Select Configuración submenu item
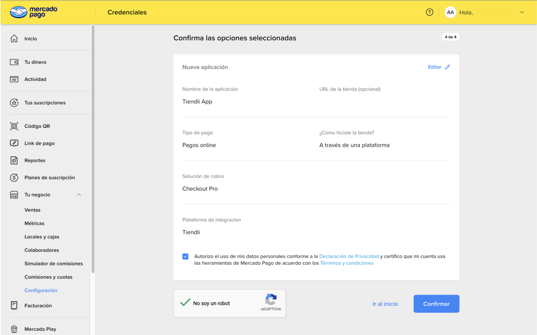This screenshot has height=335, width=537. pos(41,290)
